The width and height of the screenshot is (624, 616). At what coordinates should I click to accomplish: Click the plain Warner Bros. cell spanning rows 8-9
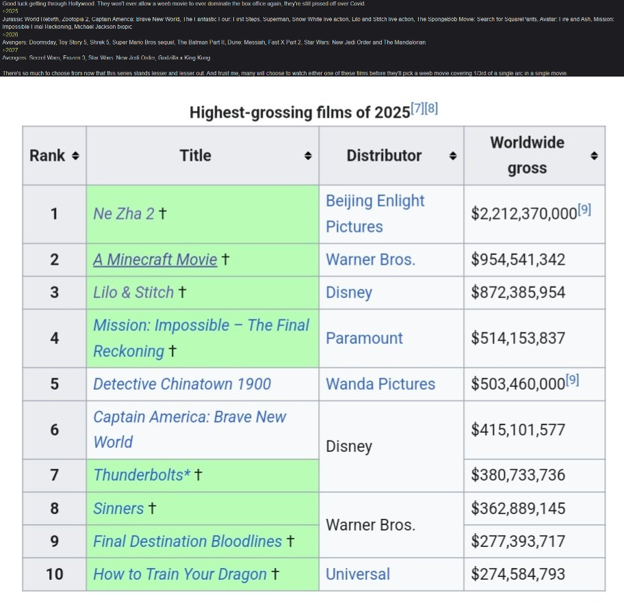tap(391, 525)
